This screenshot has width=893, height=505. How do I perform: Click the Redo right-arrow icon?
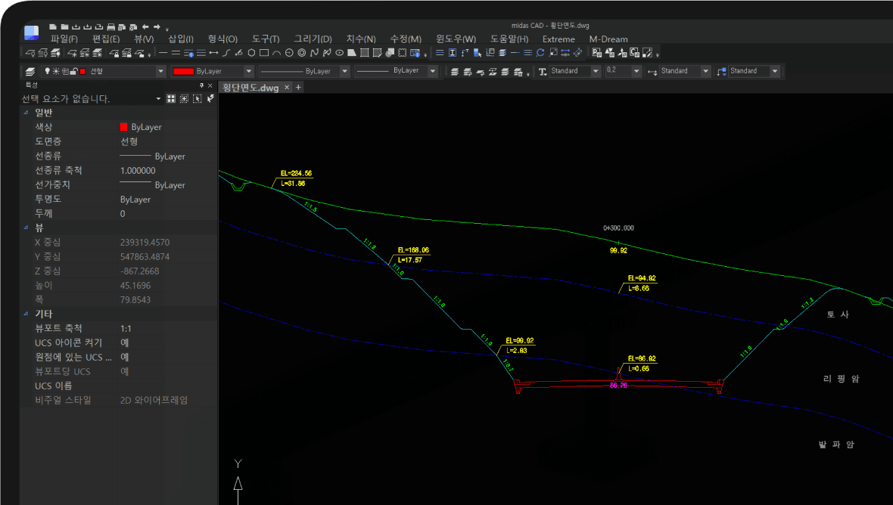coord(157,26)
